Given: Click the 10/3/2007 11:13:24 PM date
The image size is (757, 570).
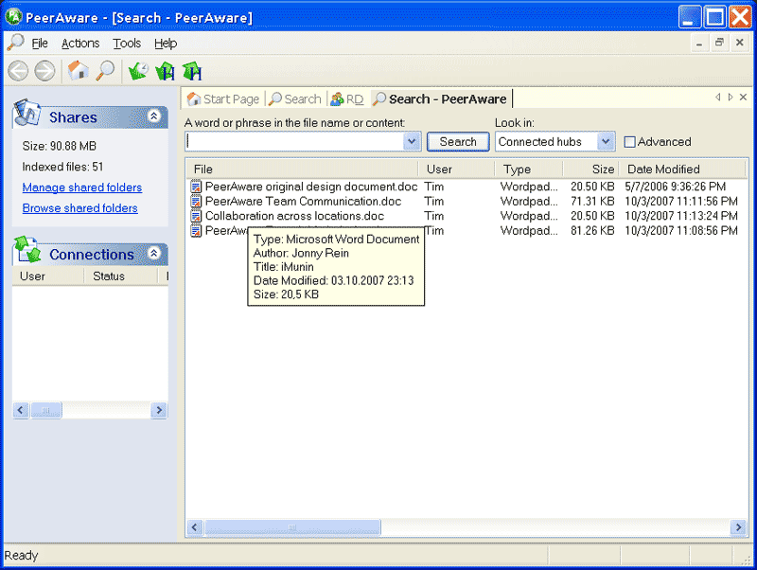Looking at the screenshot, I should point(681,216).
